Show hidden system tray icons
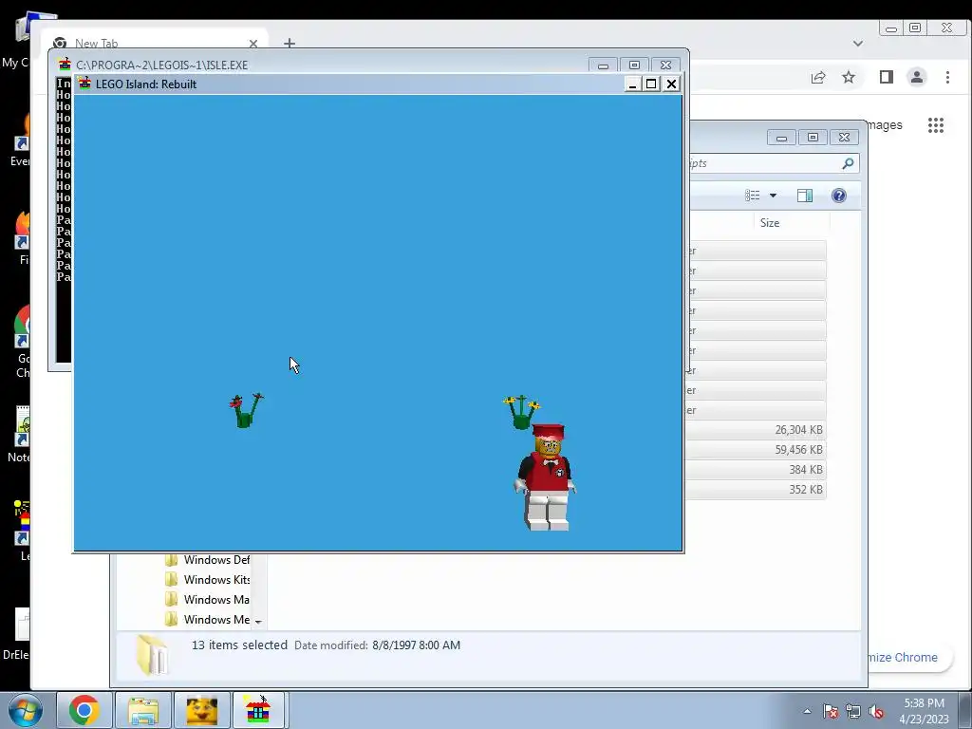Image resolution: width=972 pixels, height=729 pixels. 807,711
